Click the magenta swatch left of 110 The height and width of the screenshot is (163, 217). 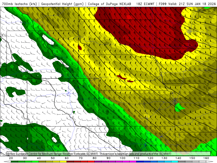pyautogui.click(x=133, y=162)
